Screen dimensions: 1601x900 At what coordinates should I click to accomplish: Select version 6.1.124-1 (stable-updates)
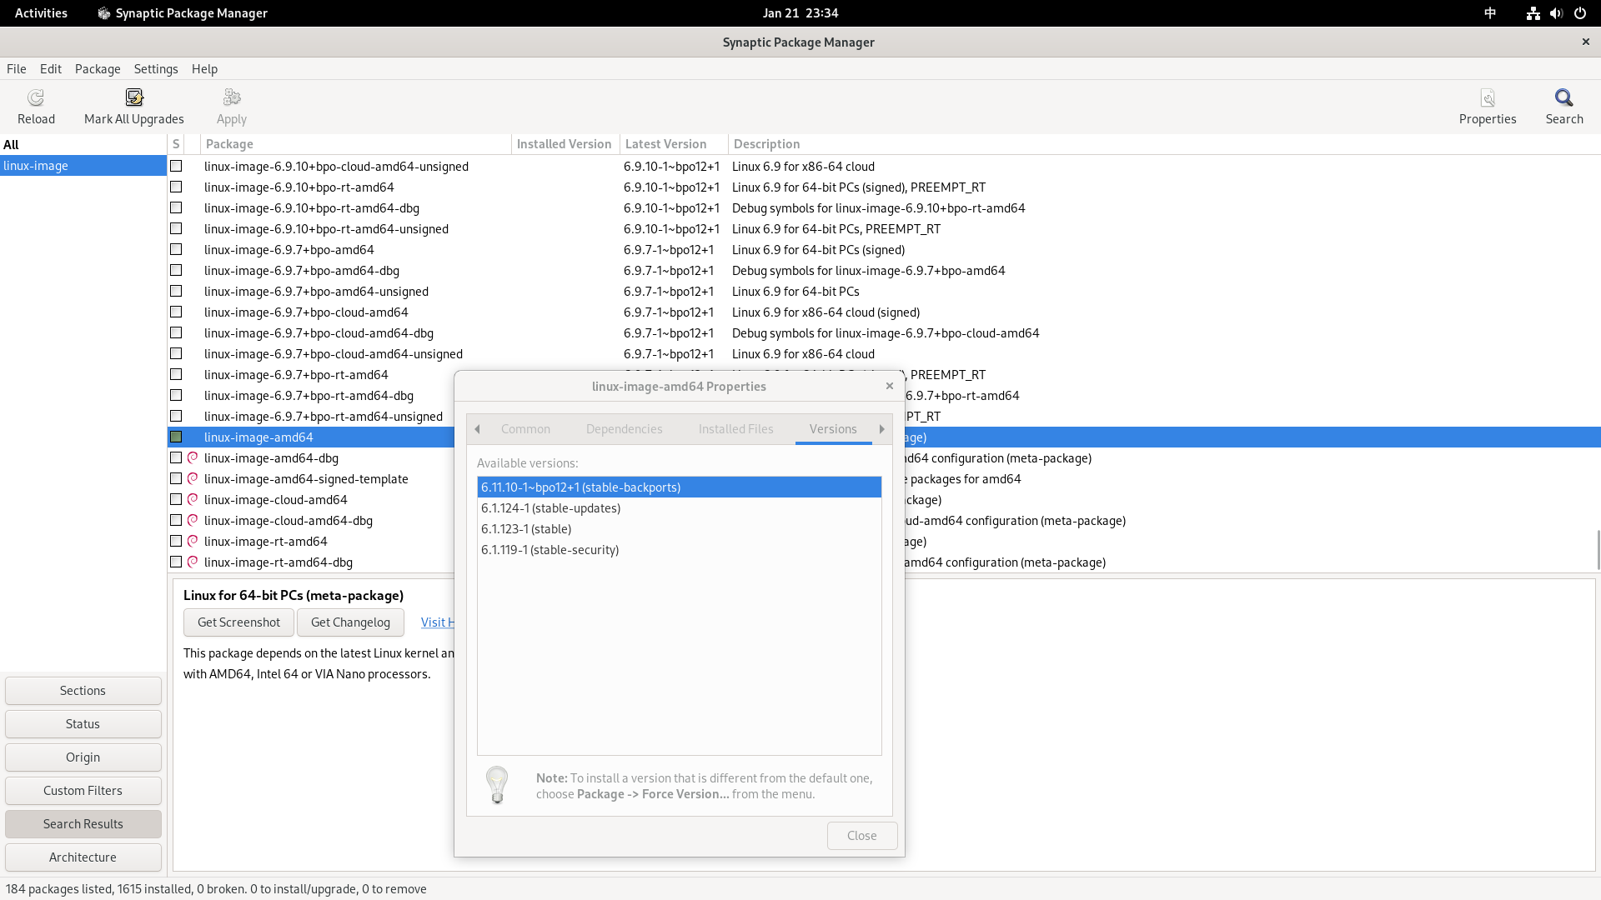tap(679, 507)
